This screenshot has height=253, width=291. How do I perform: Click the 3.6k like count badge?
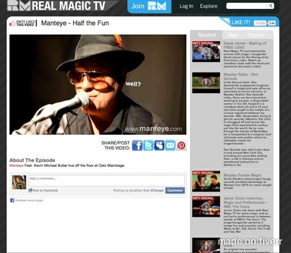(272, 23)
